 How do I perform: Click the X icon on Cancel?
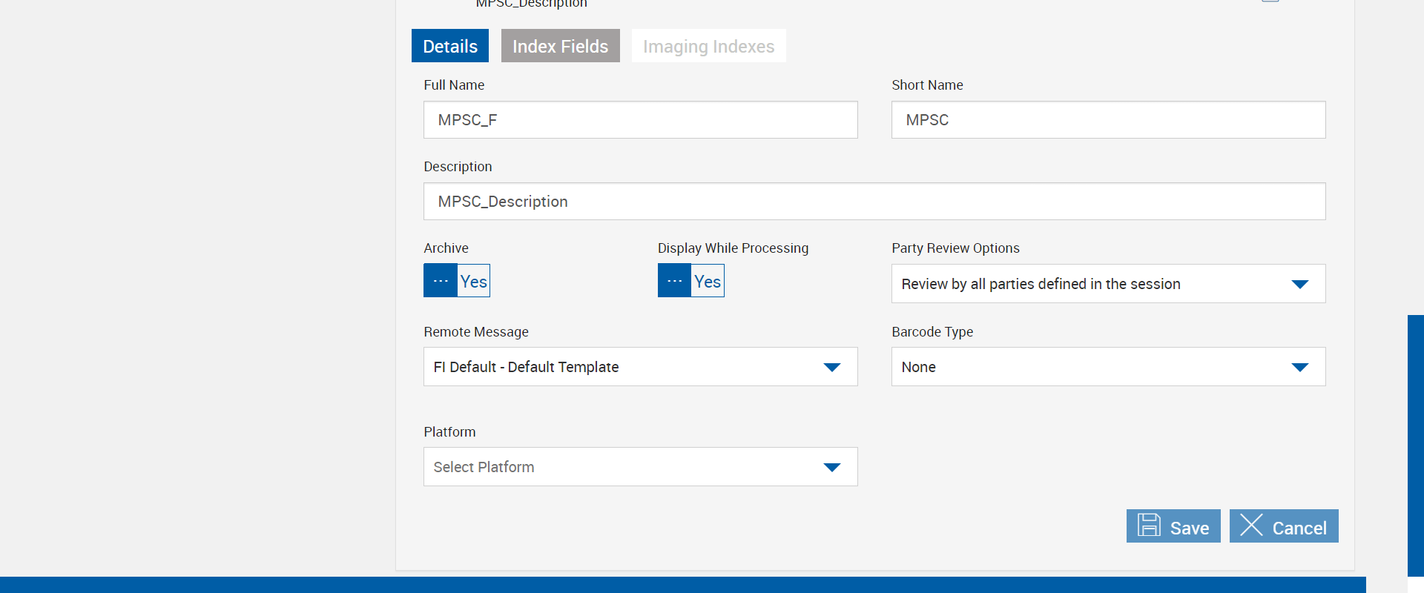coord(1251,526)
